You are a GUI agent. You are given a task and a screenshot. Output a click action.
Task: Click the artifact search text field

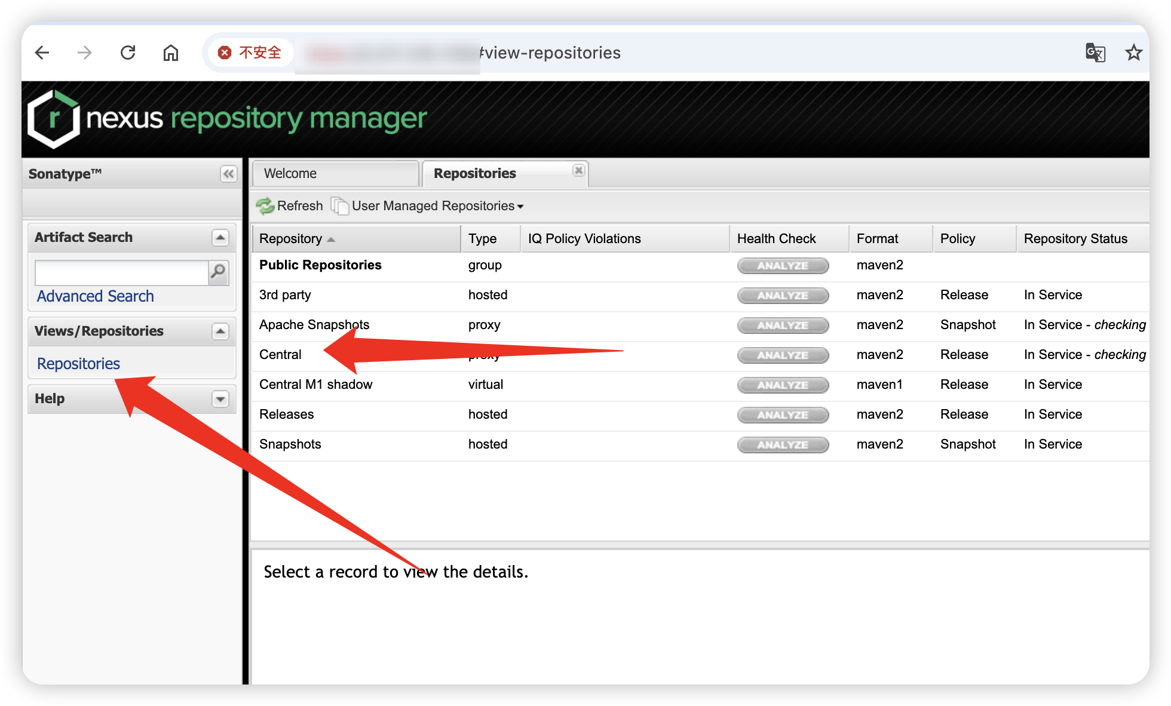pos(121,272)
